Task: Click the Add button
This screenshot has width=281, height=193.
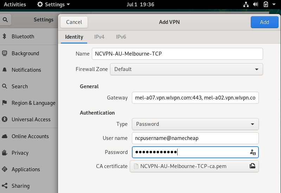Action: pos(264,22)
